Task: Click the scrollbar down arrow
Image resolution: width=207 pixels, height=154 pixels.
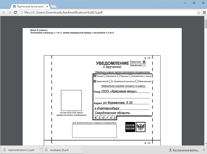Action: coord(206,144)
